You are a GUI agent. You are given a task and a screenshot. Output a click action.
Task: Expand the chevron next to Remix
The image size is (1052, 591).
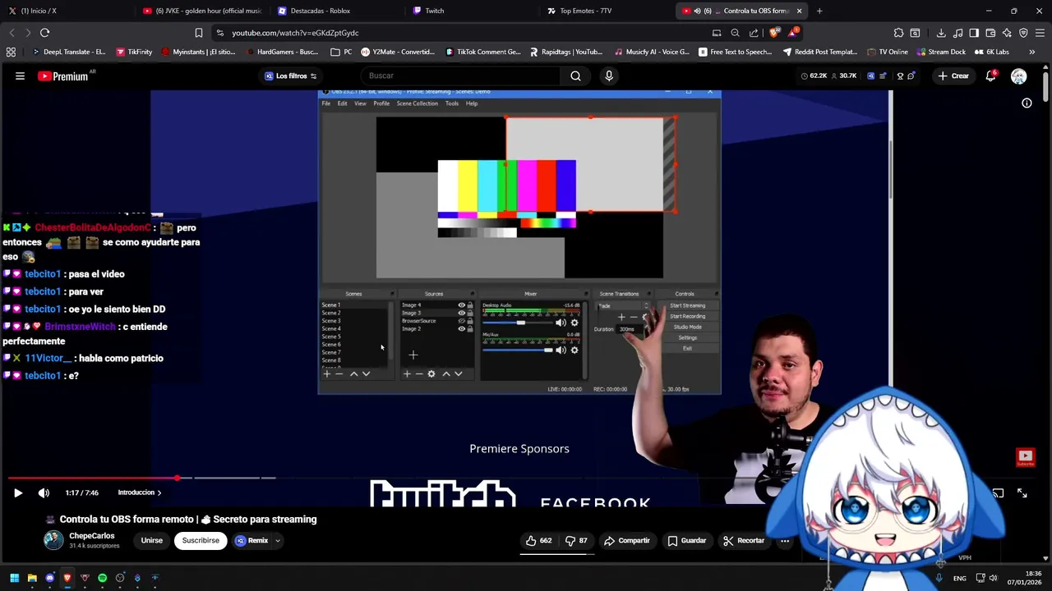pyautogui.click(x=278, y=540)
